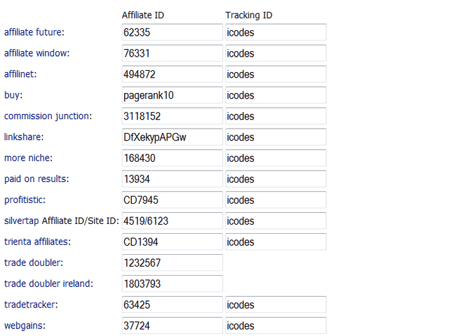This screenshot has height=336, width=449.
Task: Select the profitistic Affiliate ID field CD7945
Action: pyautogui.click(x=172, y=199)
